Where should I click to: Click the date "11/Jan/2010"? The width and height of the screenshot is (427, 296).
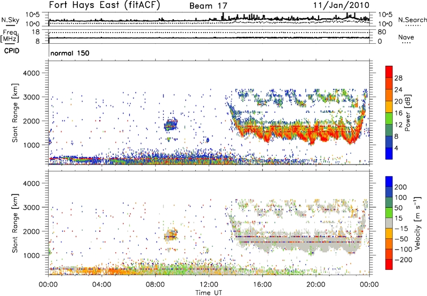[x=341, y=5]
